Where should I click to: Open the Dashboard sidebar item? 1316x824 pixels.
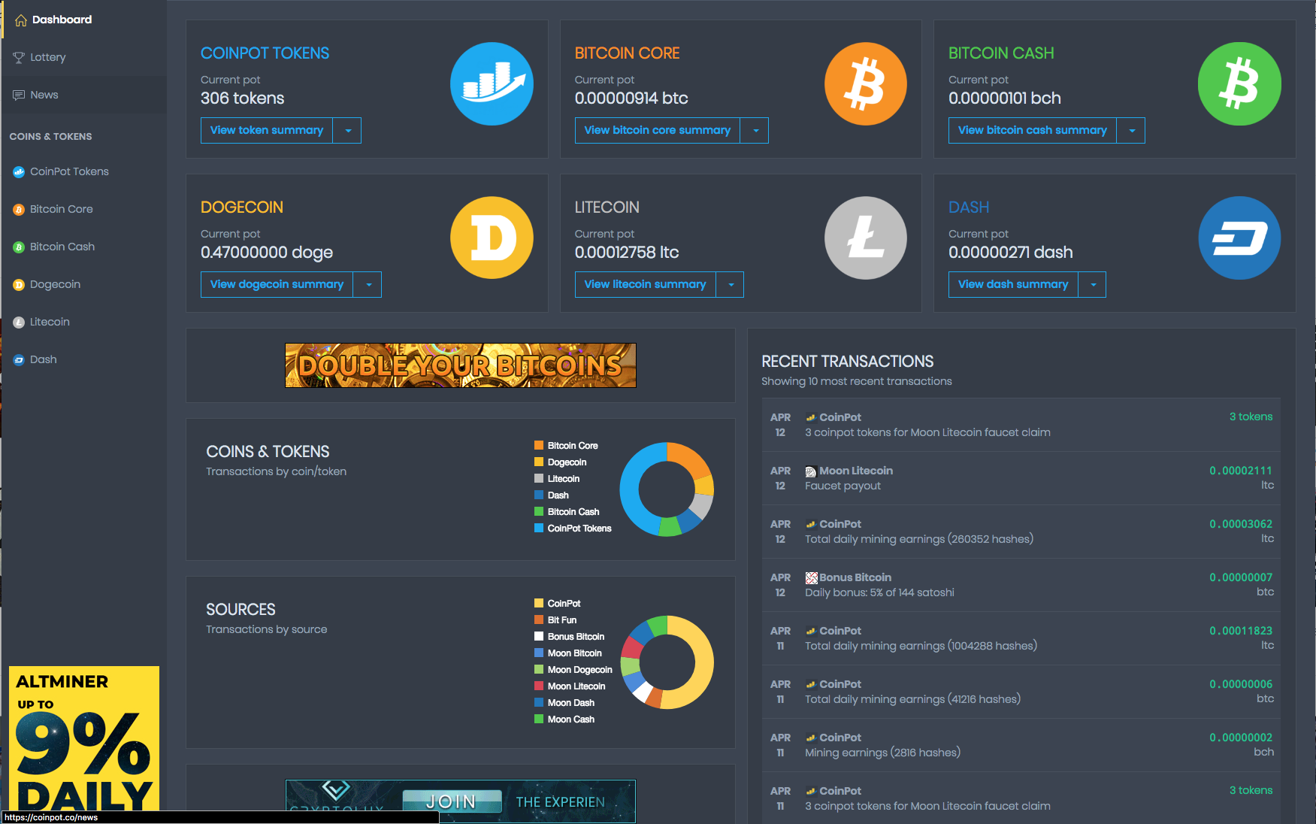coord(62,20)
